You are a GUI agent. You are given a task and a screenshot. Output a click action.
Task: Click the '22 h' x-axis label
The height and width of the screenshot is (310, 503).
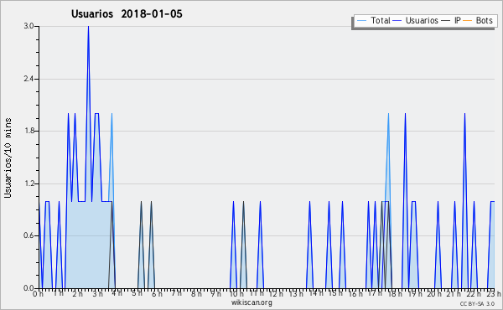point(474,293)
